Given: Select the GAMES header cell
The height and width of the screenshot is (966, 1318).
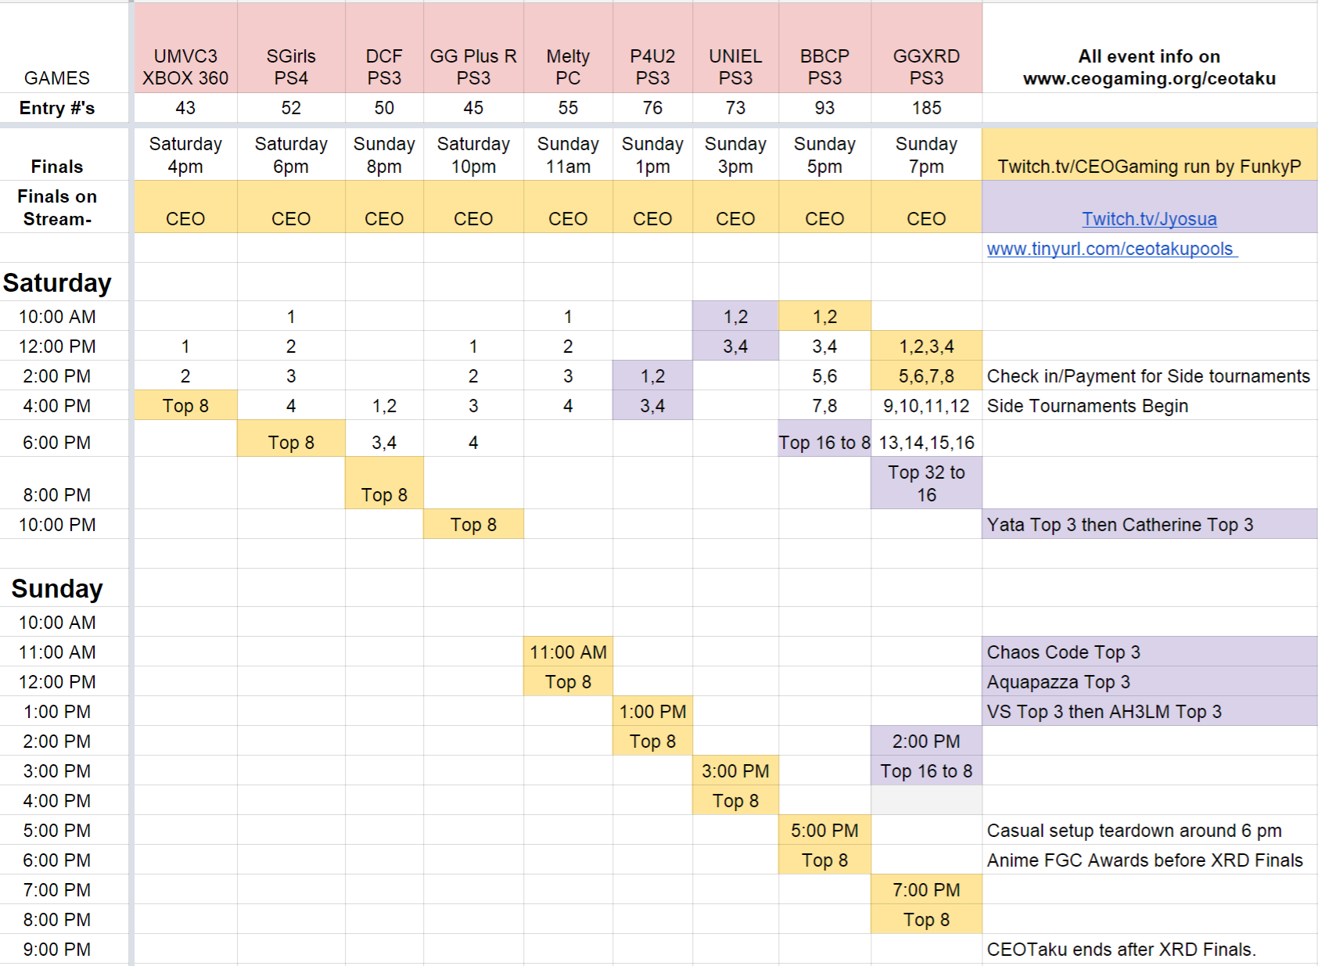Looking at the screenshot, I should click(57, 78).
